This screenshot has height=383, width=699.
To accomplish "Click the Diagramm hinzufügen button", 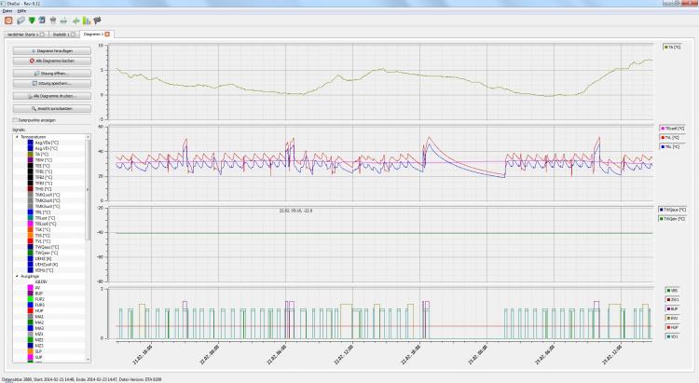I will point(51,51).
